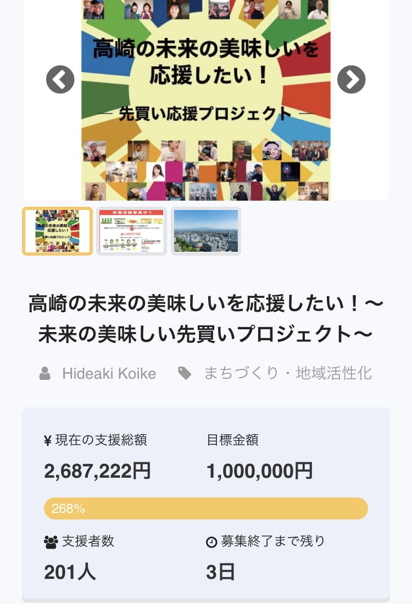Image resolution: width=412 pixels, height=608 pixels.
Task: Click the tag icon before まちづくり
Action: pyautogui.click(x=185, y=374)
